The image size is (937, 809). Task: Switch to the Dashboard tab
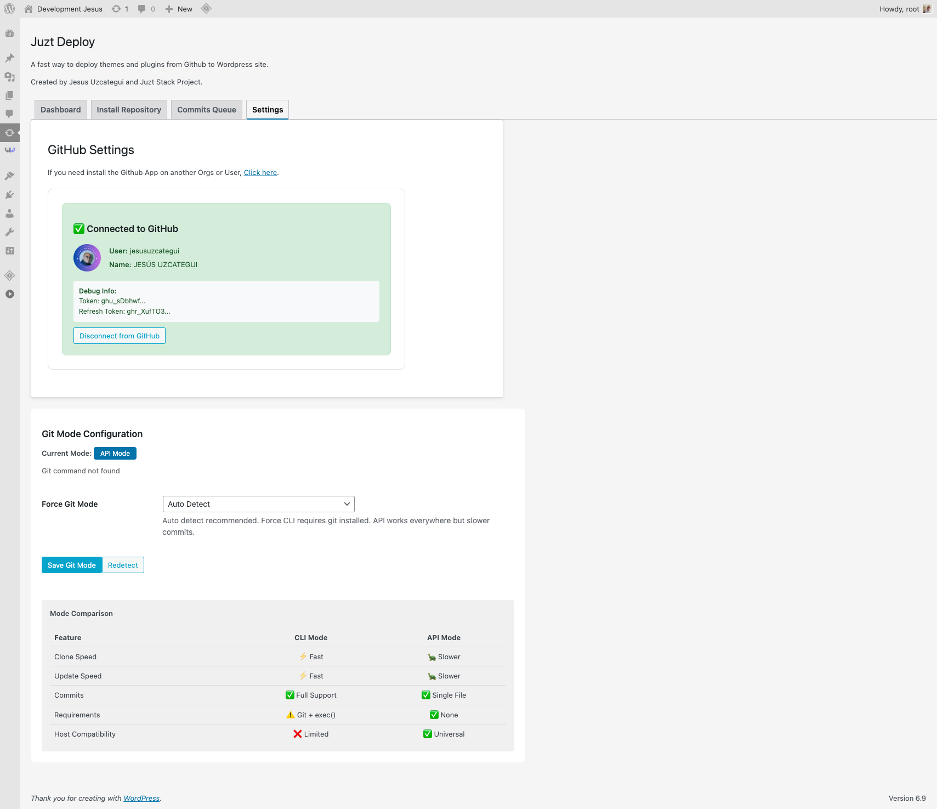click(60, 110)
